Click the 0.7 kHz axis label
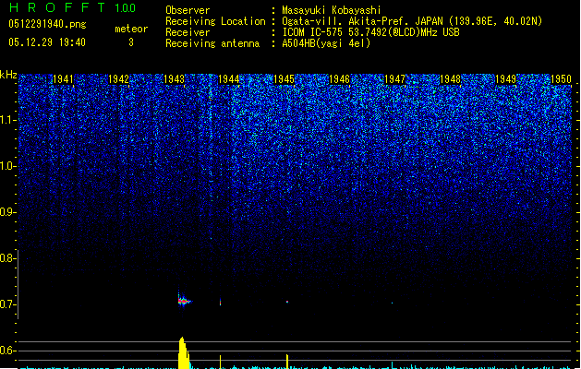 [7, 304]
